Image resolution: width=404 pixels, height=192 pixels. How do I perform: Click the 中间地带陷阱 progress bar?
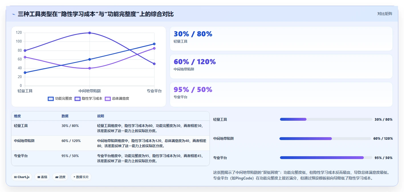pyautogui.click(x=325, y=139)
